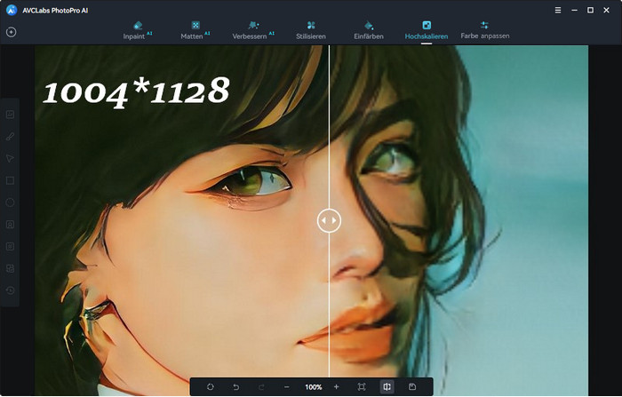Fit image to screen
Image resolution: width=622 pixels, height=397 pixels.
(362, 386)
